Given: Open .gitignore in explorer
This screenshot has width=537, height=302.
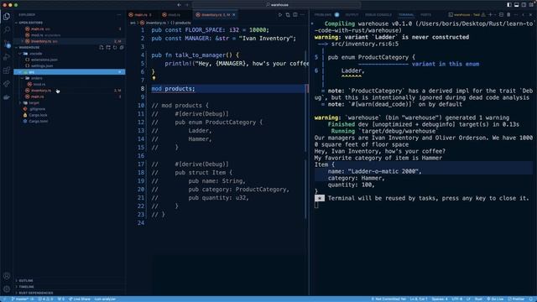Looking at the screenshot, I should (x=37, y=109).
